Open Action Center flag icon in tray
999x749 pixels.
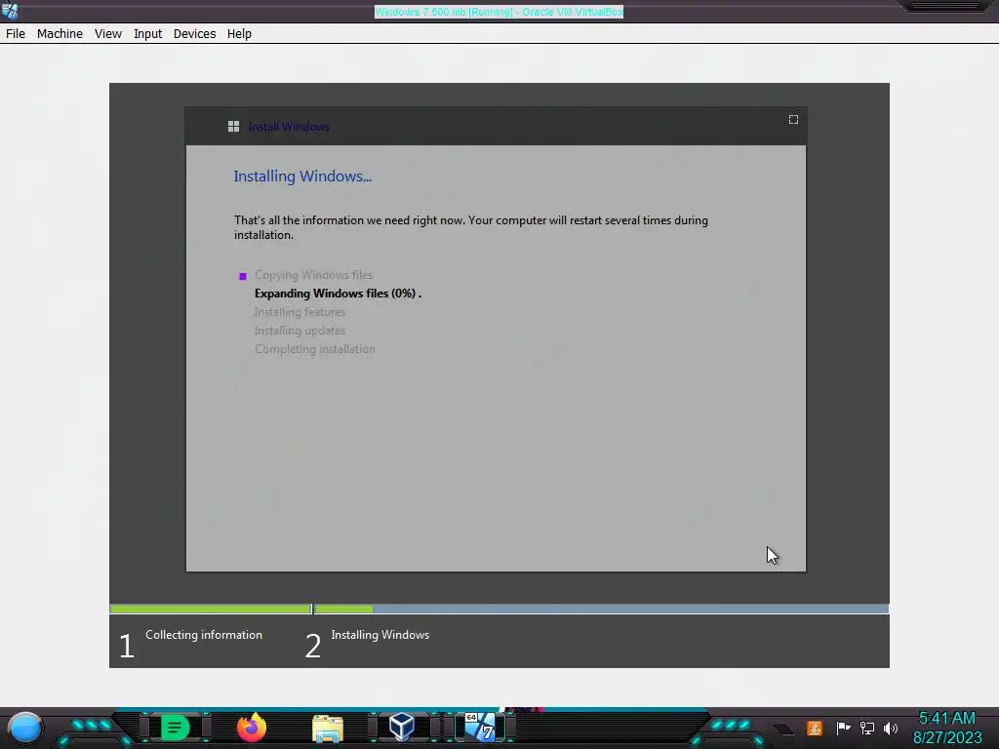click(x=843, y=728)
